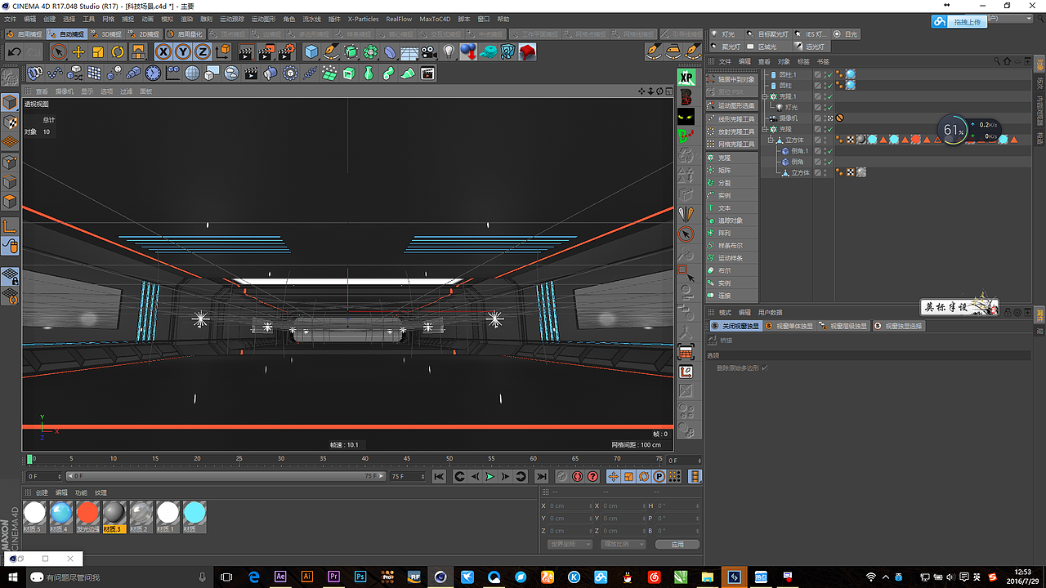Switch to 视窗单体独显 tab
The width and height of the screenshot is (1046, 588).
click(x=789, y=326)
